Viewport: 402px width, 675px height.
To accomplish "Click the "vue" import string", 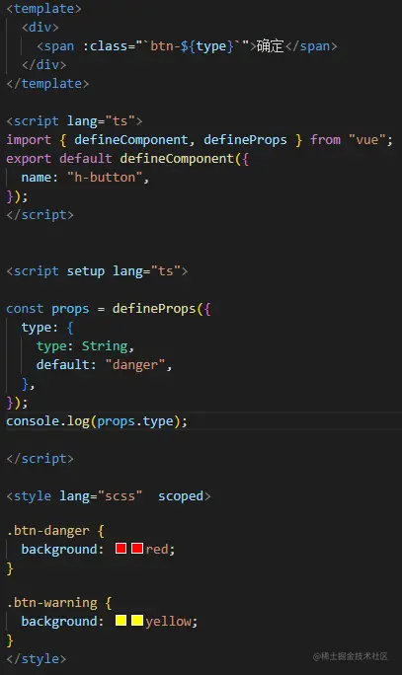I will (366, 140).
